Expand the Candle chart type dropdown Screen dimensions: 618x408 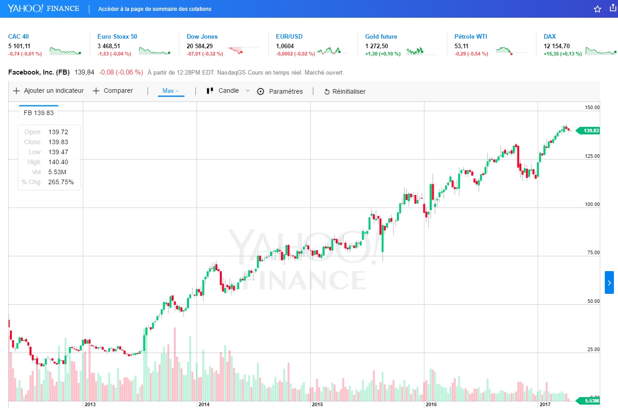(x=248, y=91)
